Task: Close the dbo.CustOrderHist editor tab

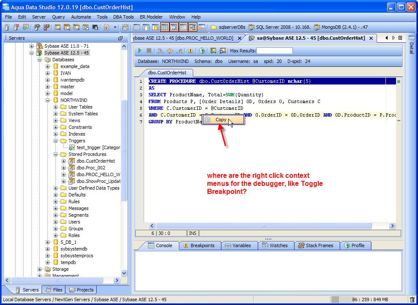Action: [371, 38]
